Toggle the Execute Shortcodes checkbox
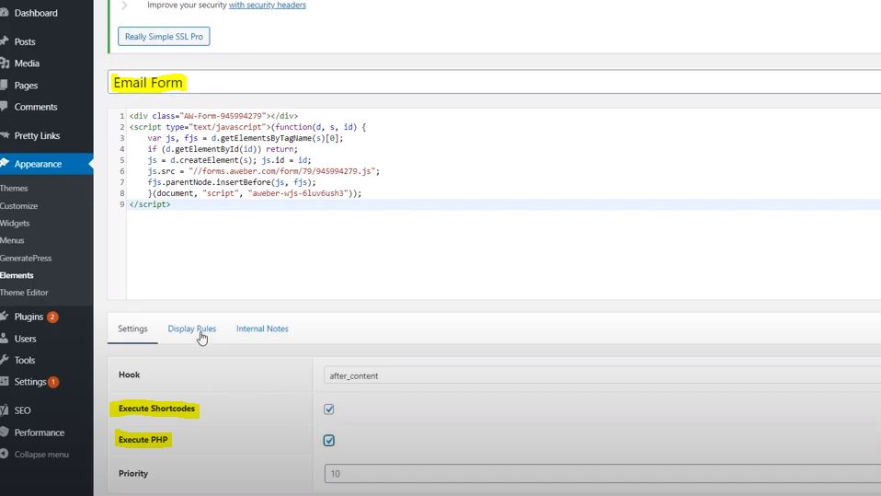The image size is (881, 496). [329, 409]
